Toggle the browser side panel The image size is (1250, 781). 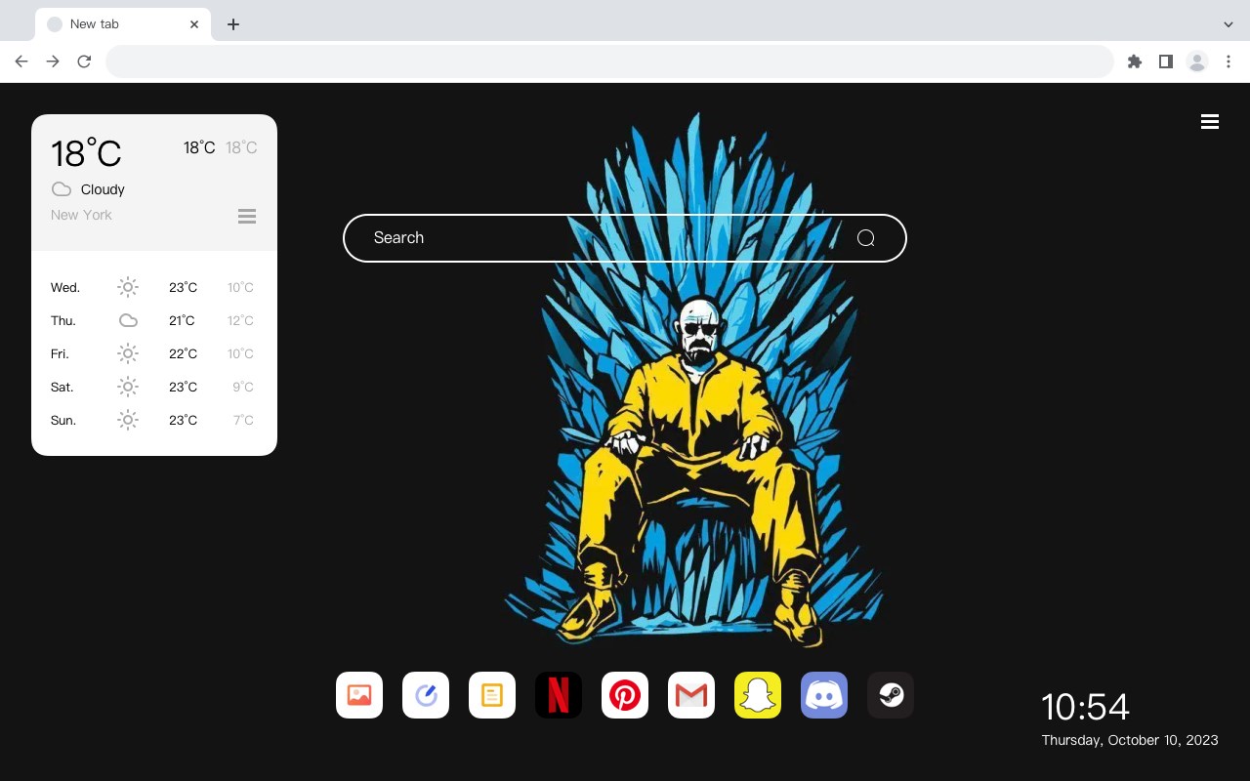pos(1166,62)
